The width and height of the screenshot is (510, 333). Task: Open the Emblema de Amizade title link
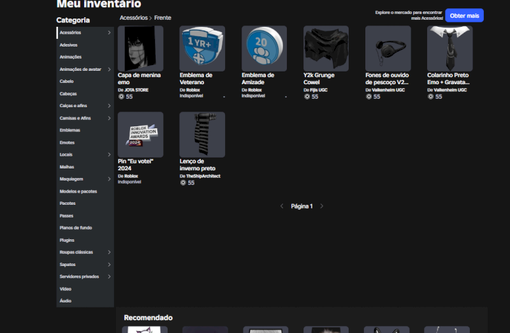(x=258, y=78)
